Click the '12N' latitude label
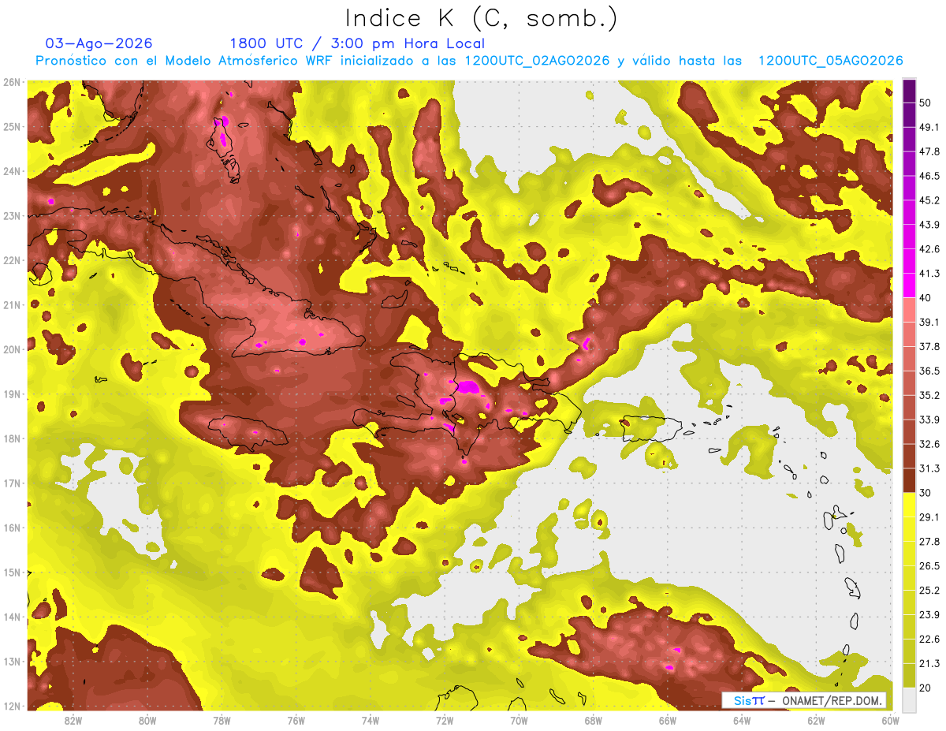 [12, 706]
